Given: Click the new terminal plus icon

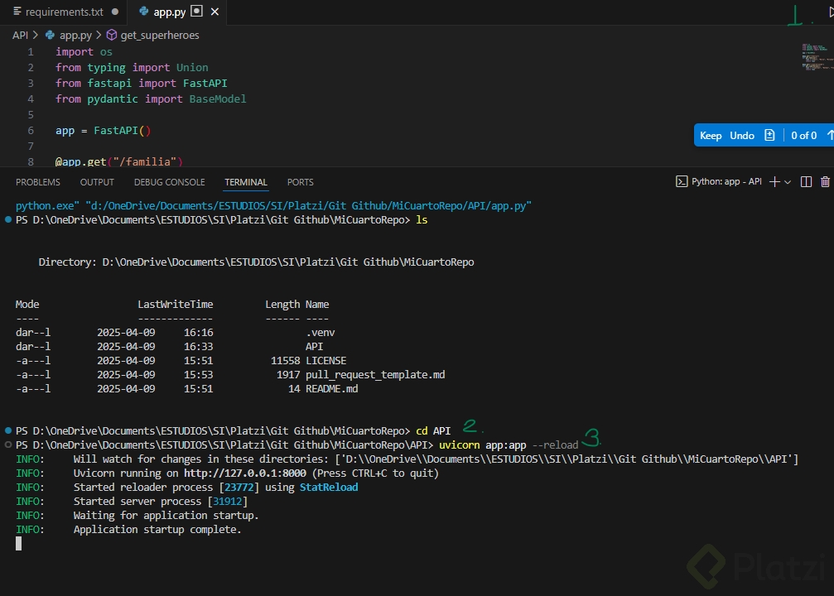Looking at the screenshot, I should point(774,182).
